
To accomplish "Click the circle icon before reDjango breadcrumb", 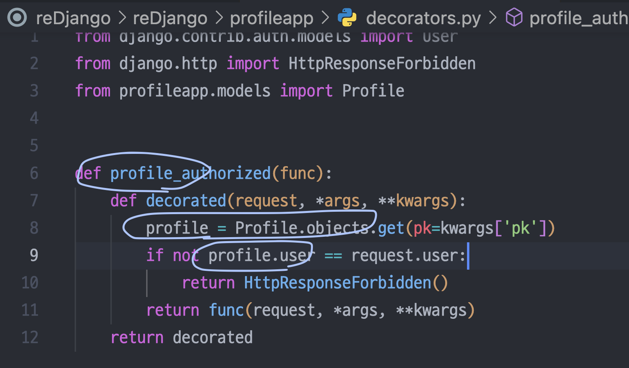I will [17, 17].
